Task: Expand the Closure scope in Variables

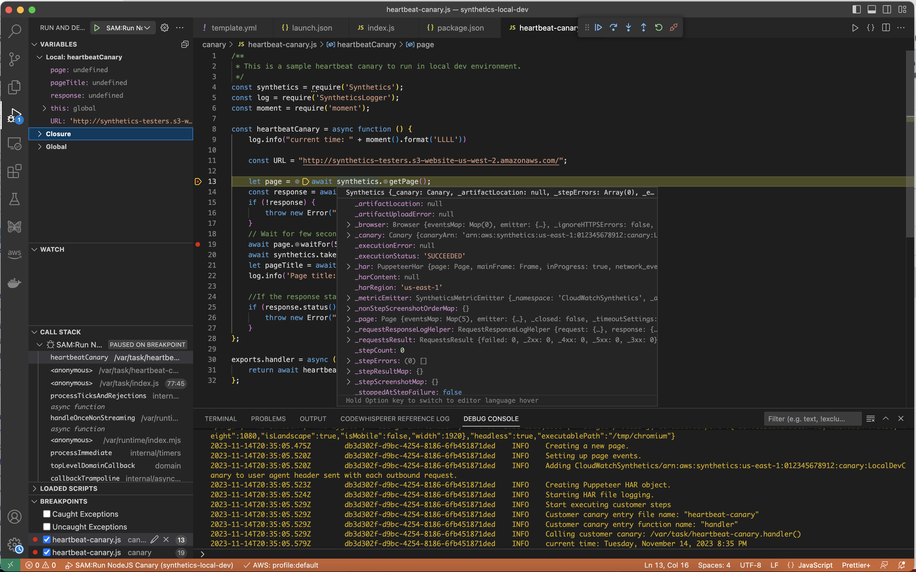Action: click(40, 134)
